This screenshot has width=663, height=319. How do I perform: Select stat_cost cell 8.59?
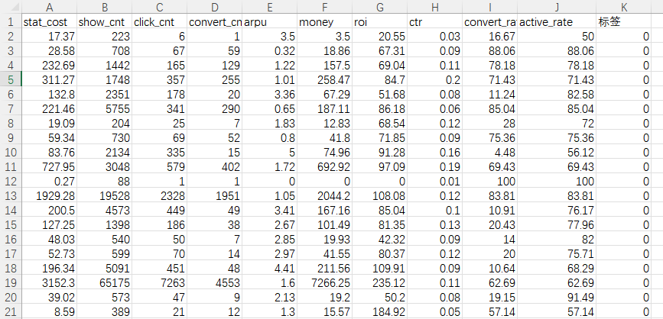50,312
